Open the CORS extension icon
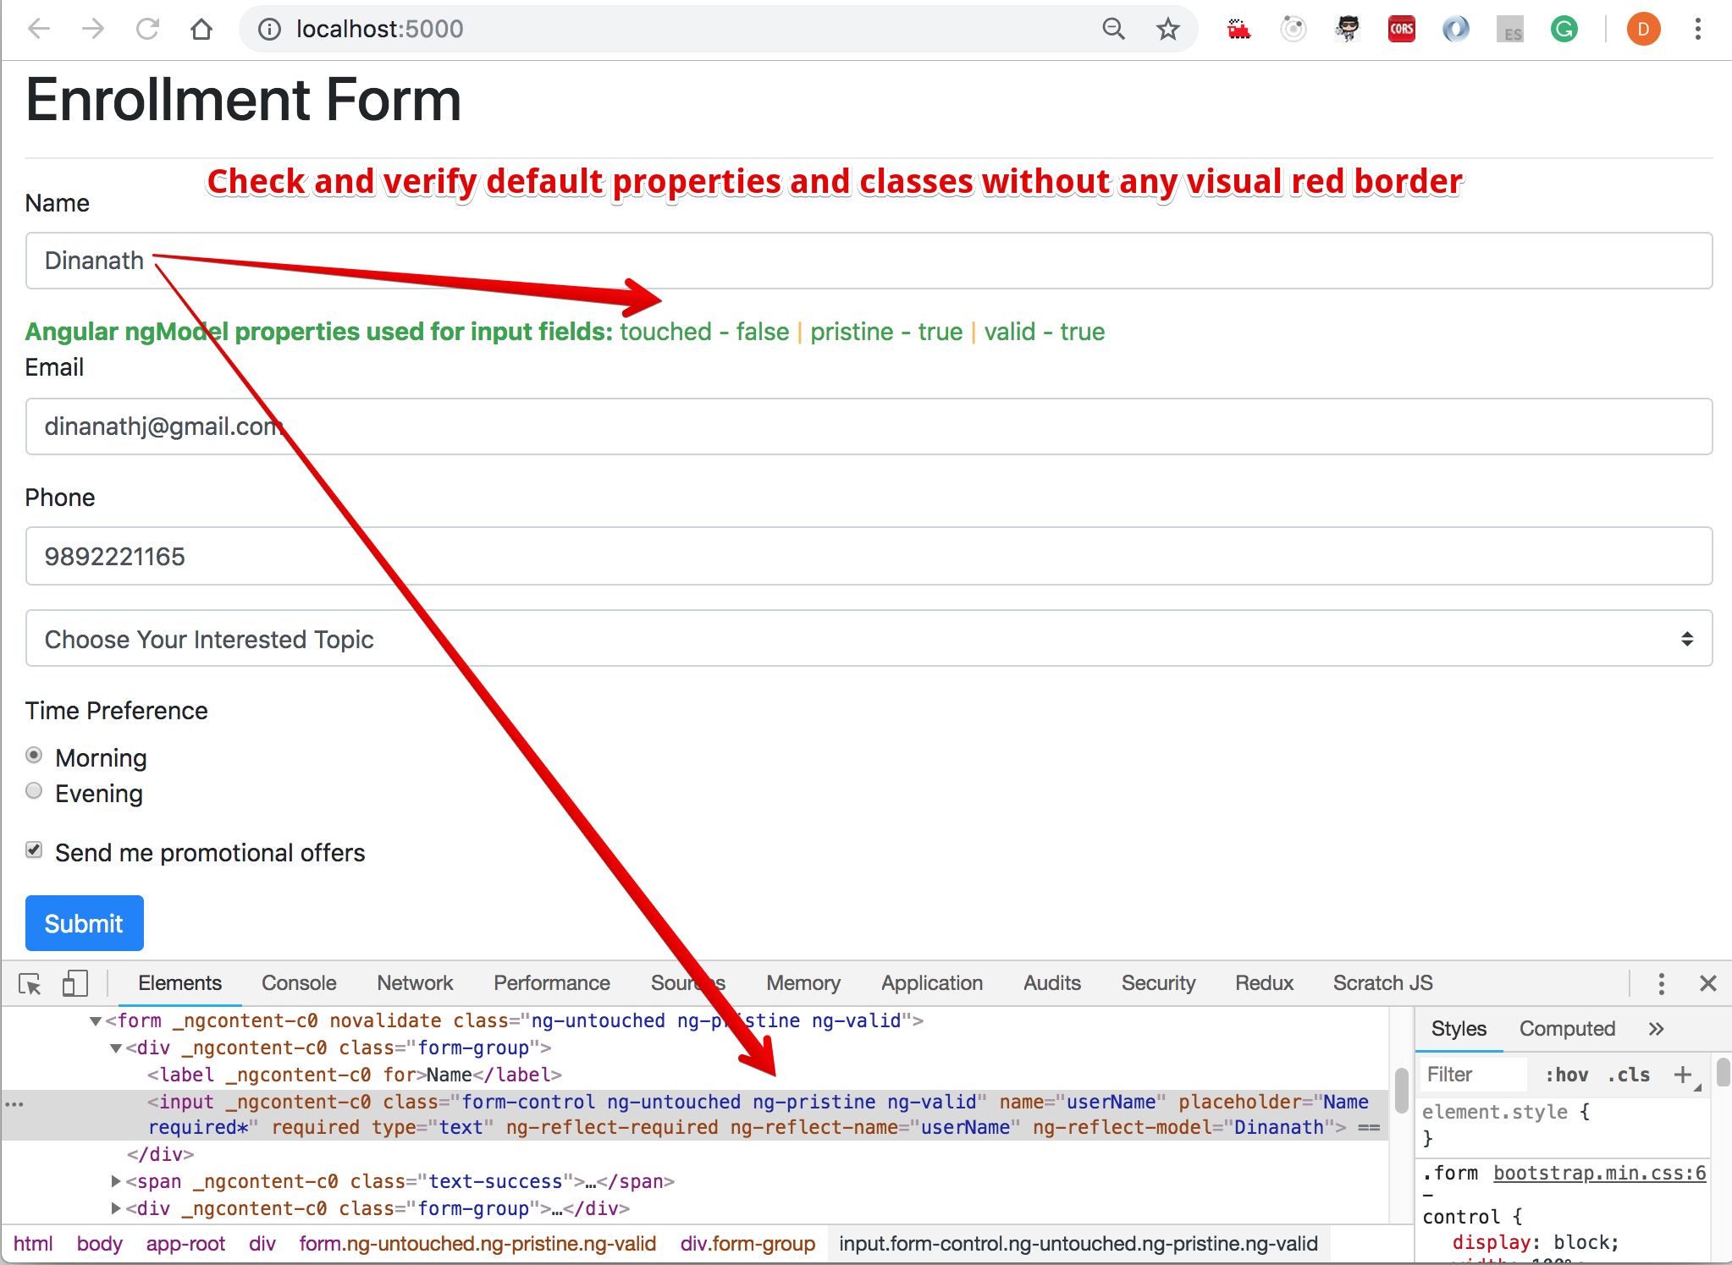 coord(1402,30)
